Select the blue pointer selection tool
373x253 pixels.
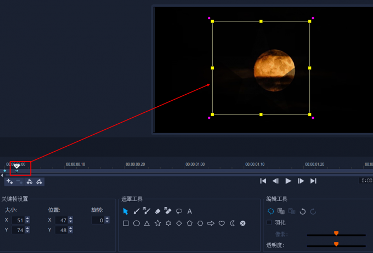pyautogui.click(x=126, y=211)
